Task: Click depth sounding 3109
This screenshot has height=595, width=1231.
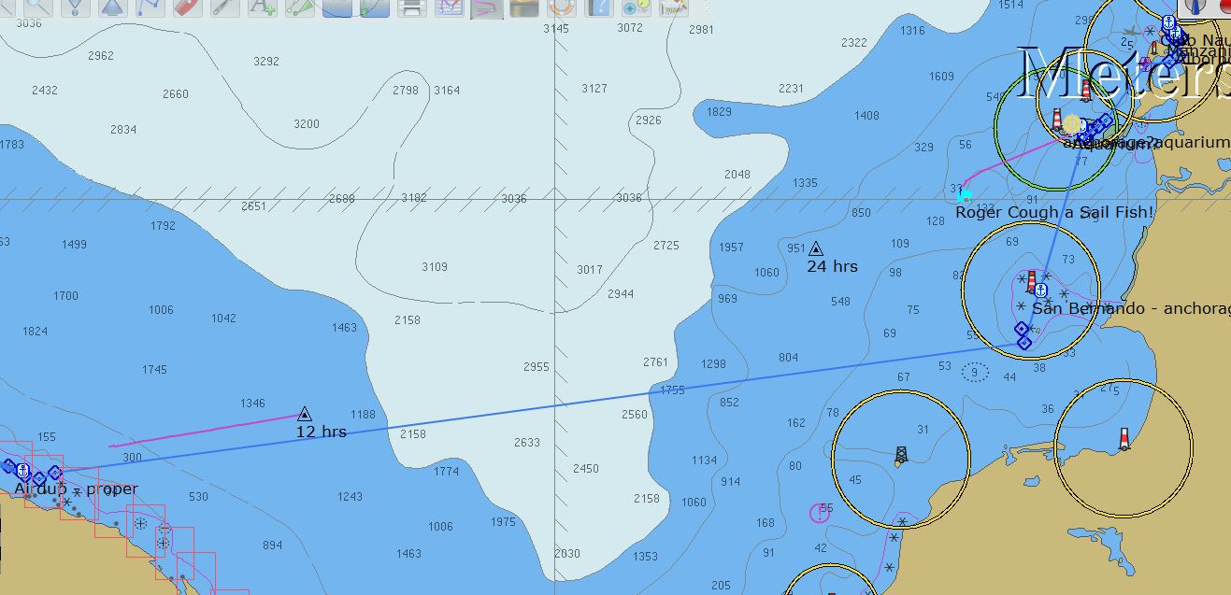Action: click(x=435, y=266)
